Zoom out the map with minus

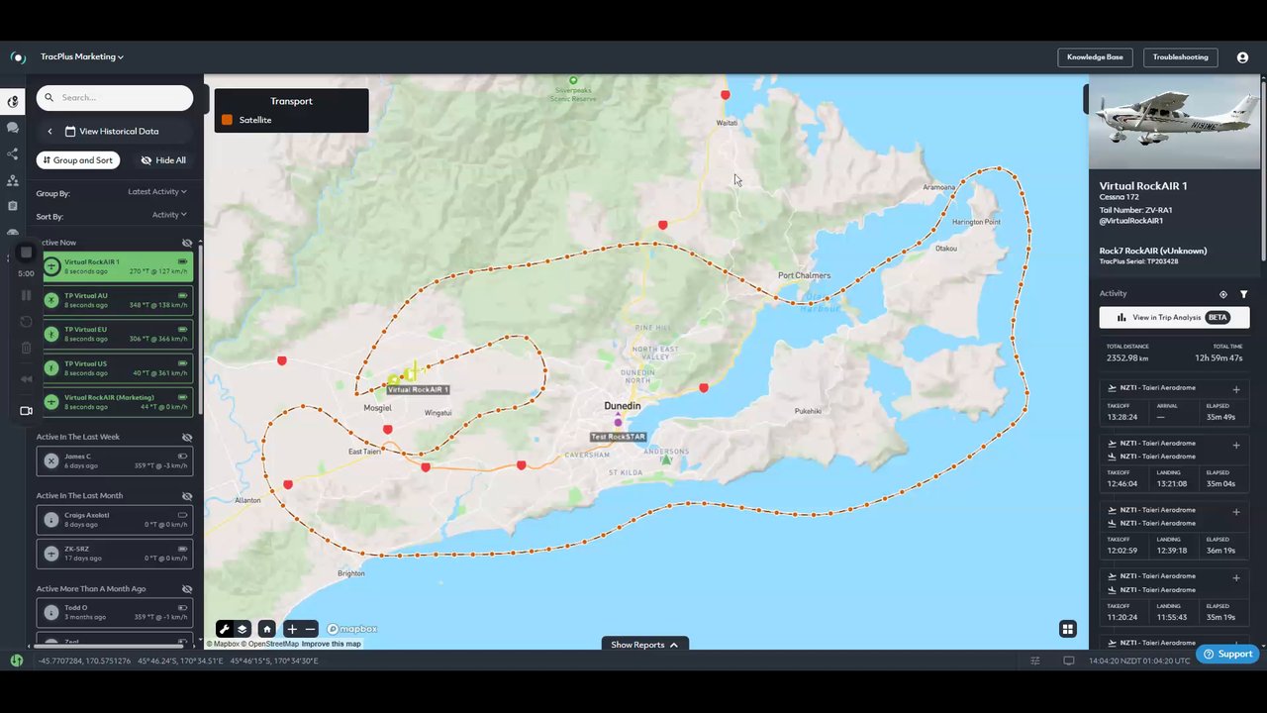(x=310, y=629)
